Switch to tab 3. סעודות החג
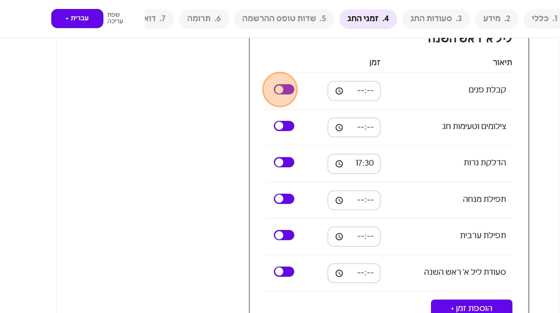The height and width of the screenshot is (313, 560). click(436, 19)
